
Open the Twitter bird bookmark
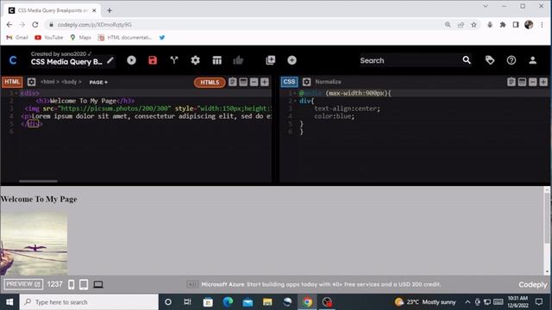coord(162,37)
